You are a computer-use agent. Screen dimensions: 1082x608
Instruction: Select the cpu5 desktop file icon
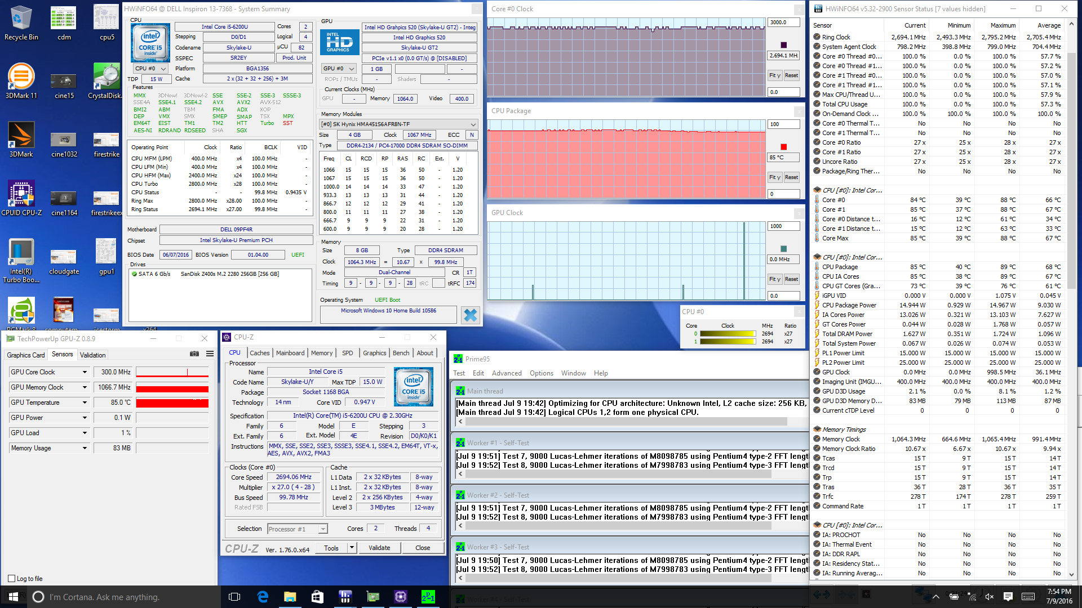tap(107, 23)
